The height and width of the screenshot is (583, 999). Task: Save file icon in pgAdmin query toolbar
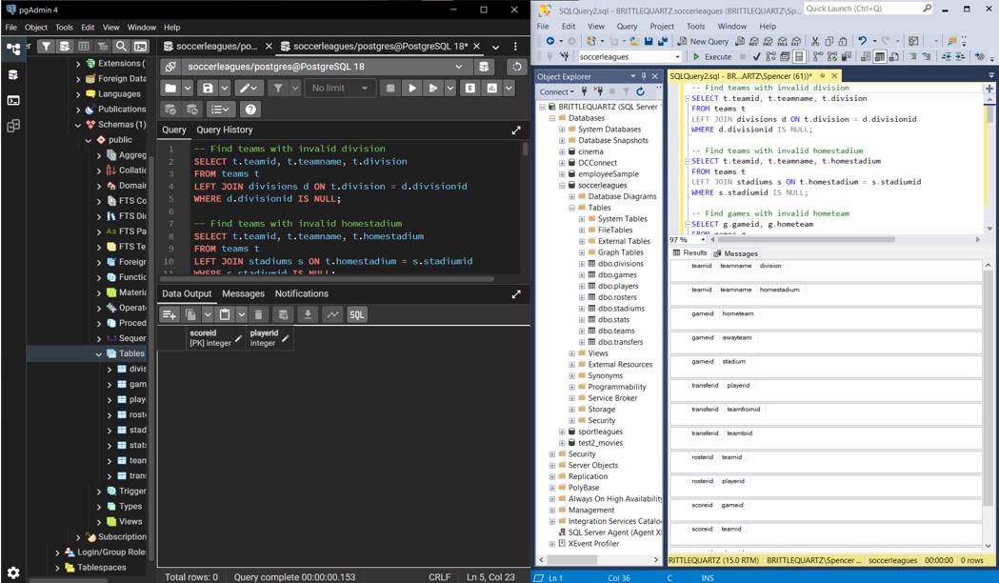[x=208, y=88]
